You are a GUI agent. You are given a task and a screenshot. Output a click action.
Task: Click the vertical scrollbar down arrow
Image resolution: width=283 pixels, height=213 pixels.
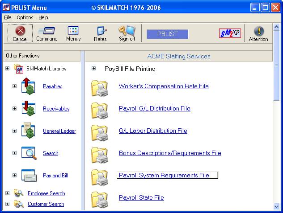[276, 206]
